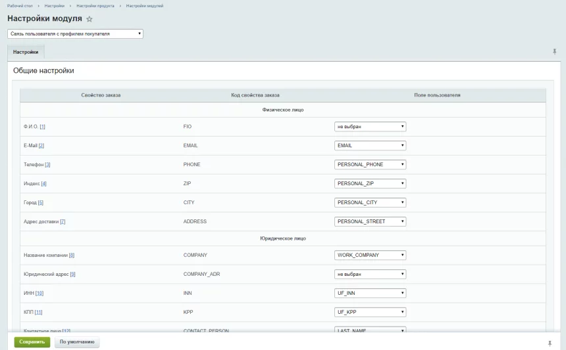Open the Ф.И.О. user field dropdown
The image size is (566, 350).
[370, 127]
